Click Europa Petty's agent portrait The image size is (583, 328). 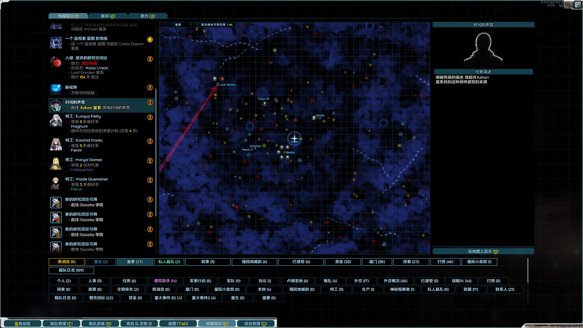point(56,121)
